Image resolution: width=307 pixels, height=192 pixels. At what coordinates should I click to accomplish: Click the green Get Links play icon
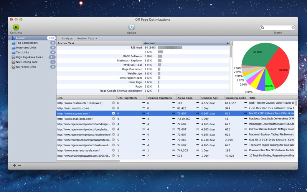[x=16, y=27]
